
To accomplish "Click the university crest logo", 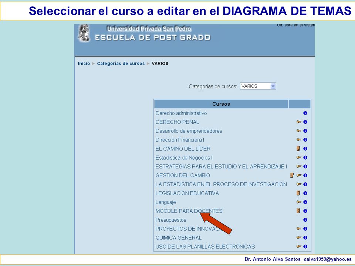I will (x=84, y=33).
